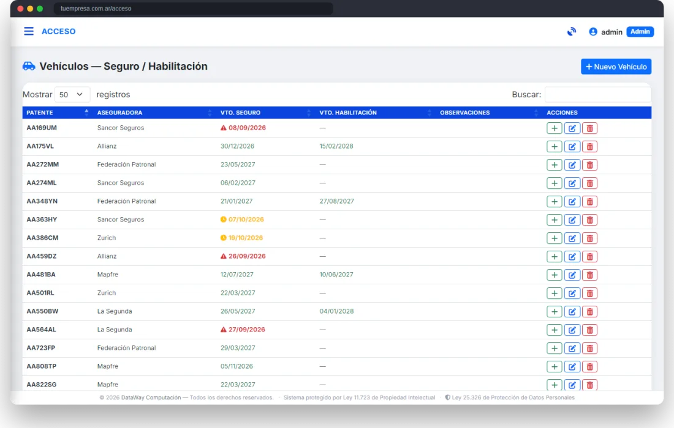Screen dimensions: 674x428
Task: Sort by Observaciones column header
Action: click(489, 113)
